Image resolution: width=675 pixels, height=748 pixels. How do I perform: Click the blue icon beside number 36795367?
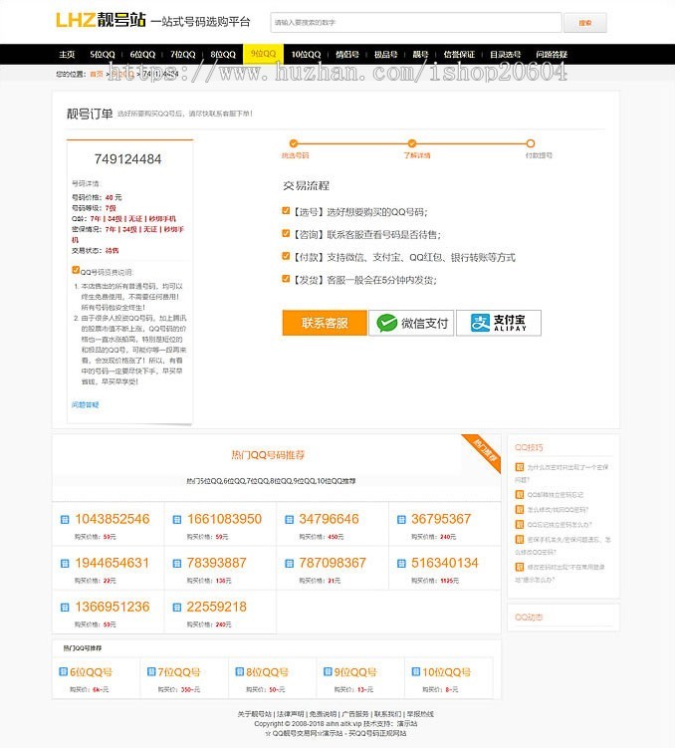point(401,520)
